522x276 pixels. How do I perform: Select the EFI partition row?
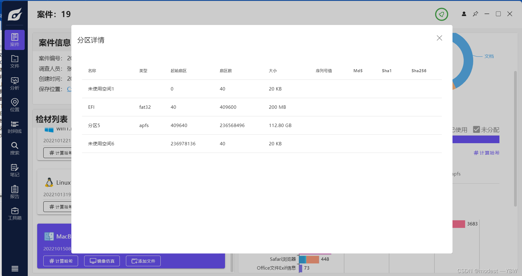point(262,107)
